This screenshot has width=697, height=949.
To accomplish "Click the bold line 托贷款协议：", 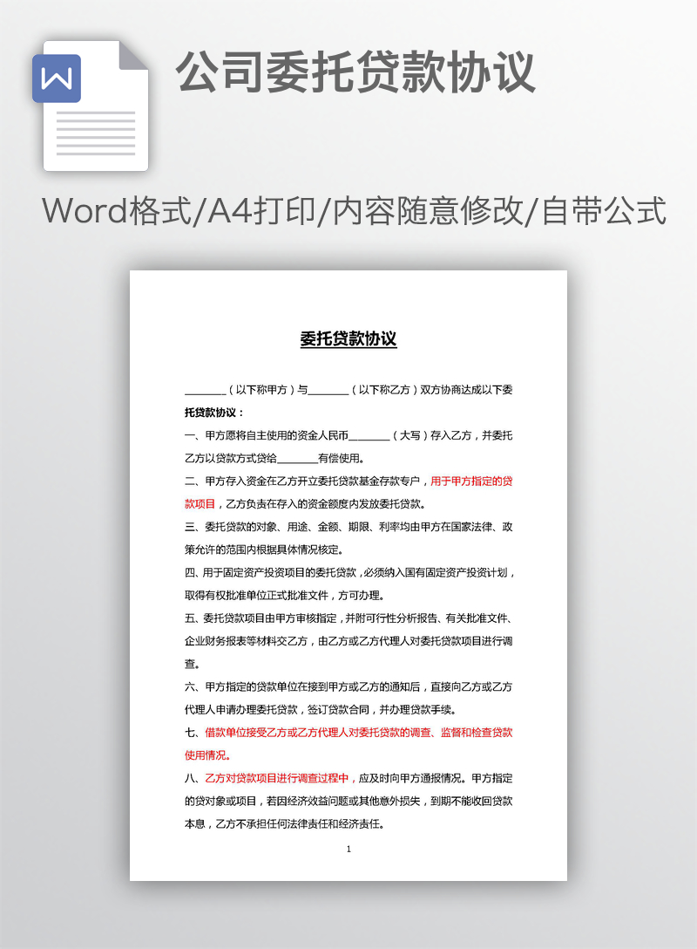I will pyautogui.click(x=214, y=413).
